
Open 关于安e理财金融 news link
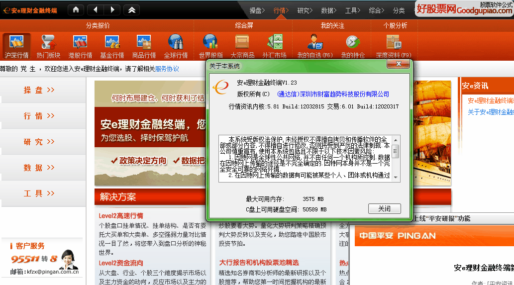coord(491,112)
